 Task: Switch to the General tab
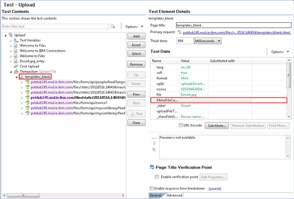(x=156, y=195)
